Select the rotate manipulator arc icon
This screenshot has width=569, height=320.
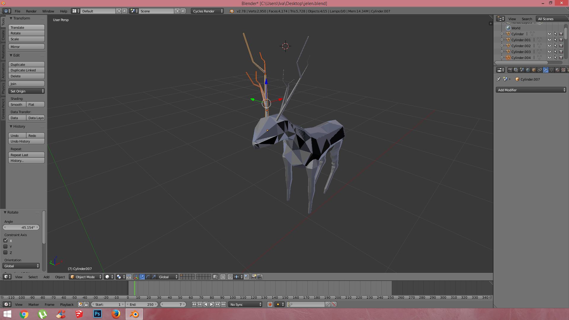pos(148,277)
